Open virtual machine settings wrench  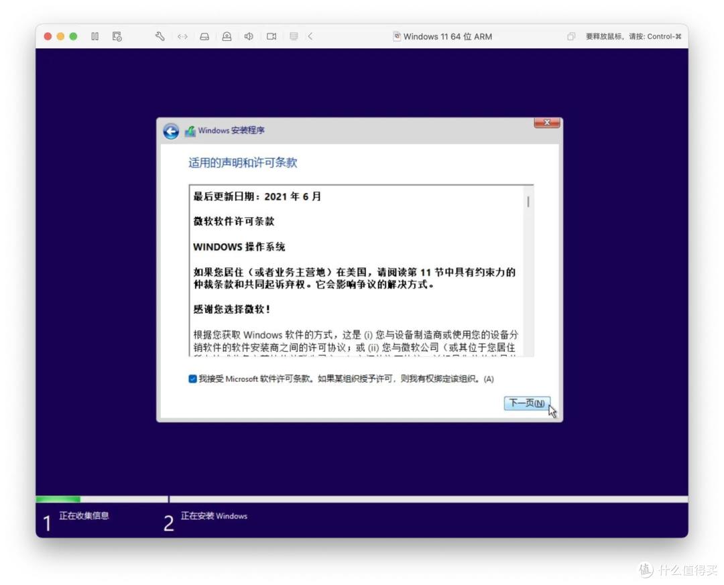point(160,36)
